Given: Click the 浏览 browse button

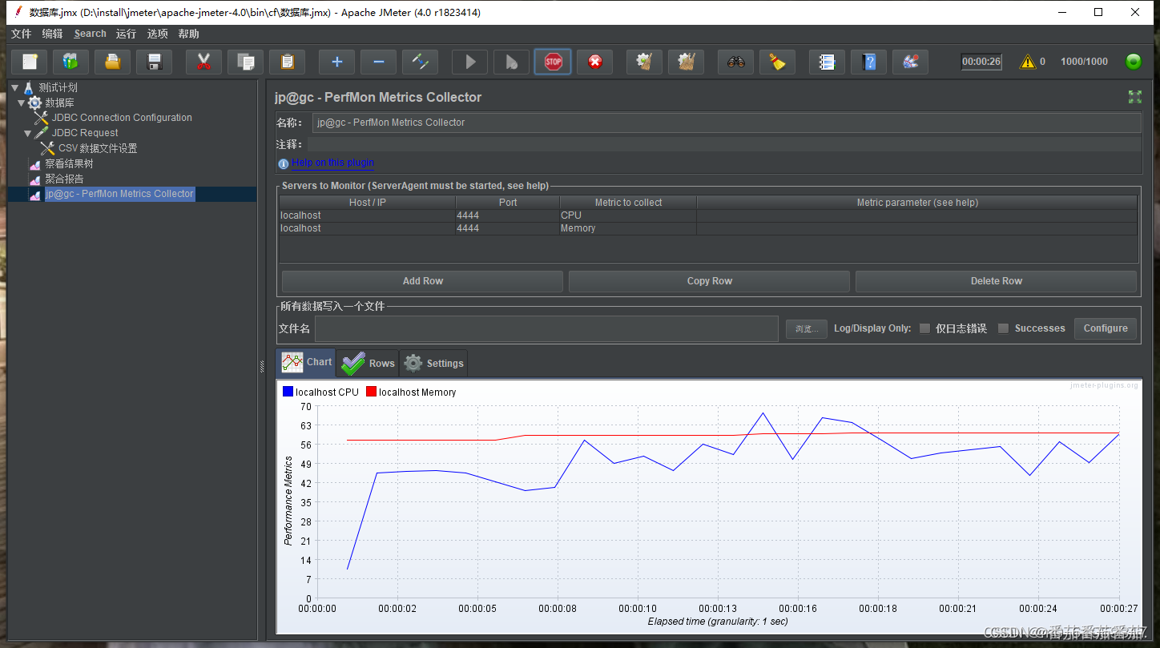Looking at the screenshot, I should pos(806,328).
